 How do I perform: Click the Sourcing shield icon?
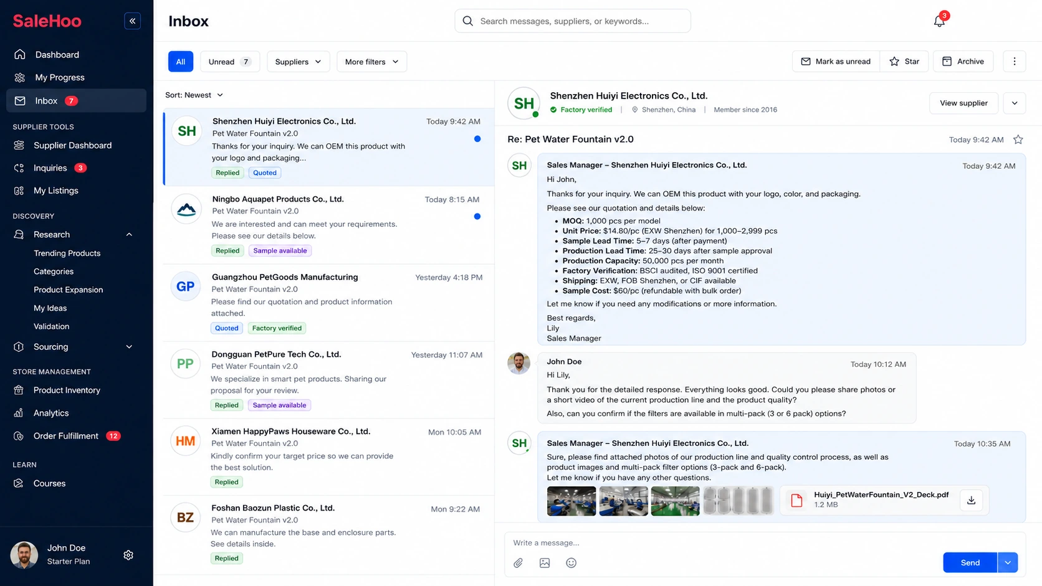click(19, 347)
